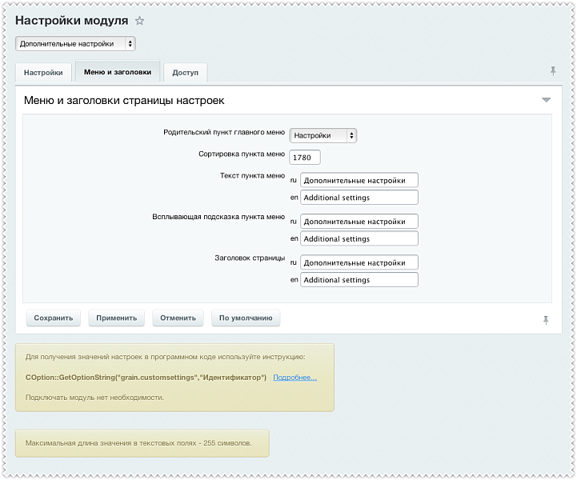The image size is (577, 480).
Task: Click the По умолчанию button
Action: pos(246,318)
